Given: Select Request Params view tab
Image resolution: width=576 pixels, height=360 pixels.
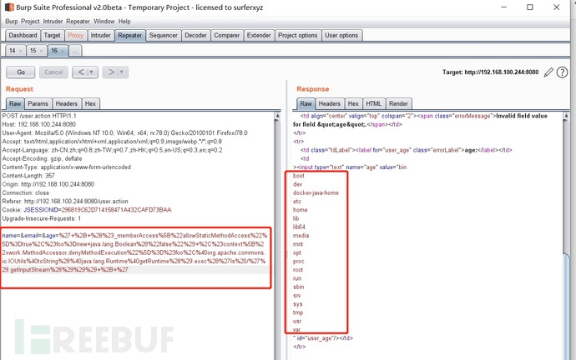Looking at the screenshot, I should 38,103.
